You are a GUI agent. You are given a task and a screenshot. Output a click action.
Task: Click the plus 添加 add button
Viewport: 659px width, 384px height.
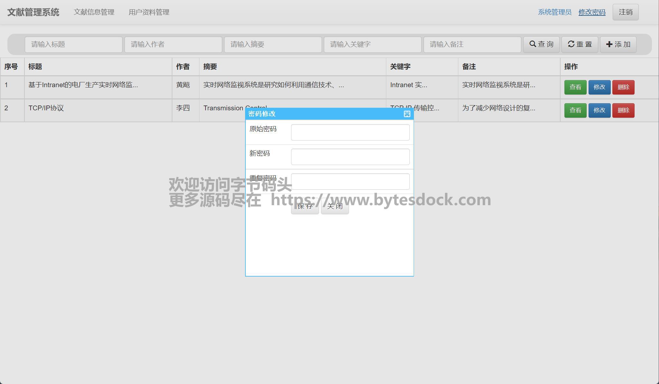[x=618, y=44]
